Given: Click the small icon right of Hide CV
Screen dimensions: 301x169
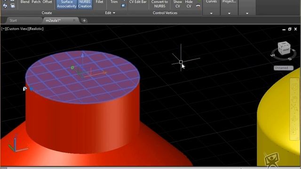Looking at the screenshot, I should (x=198, y=6).
